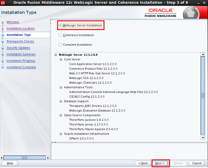
Task: Click the down arrow of component list scrollbar
Action: [x=203, y=138]
